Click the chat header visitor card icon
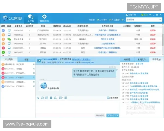Image resolution: width=164 pixels, height=131 pixels. (x=39, y=61)
